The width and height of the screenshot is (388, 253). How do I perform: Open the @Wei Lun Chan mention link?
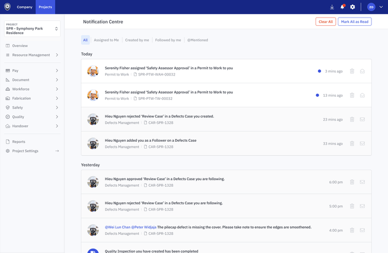[x=117, y=227]
